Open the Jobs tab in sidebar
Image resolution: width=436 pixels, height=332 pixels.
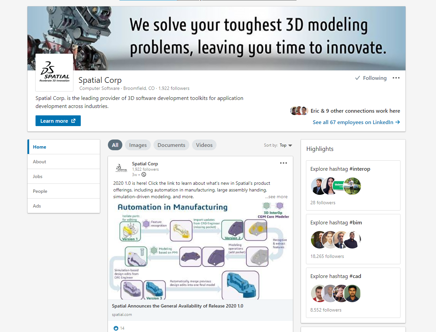point(38,176)
